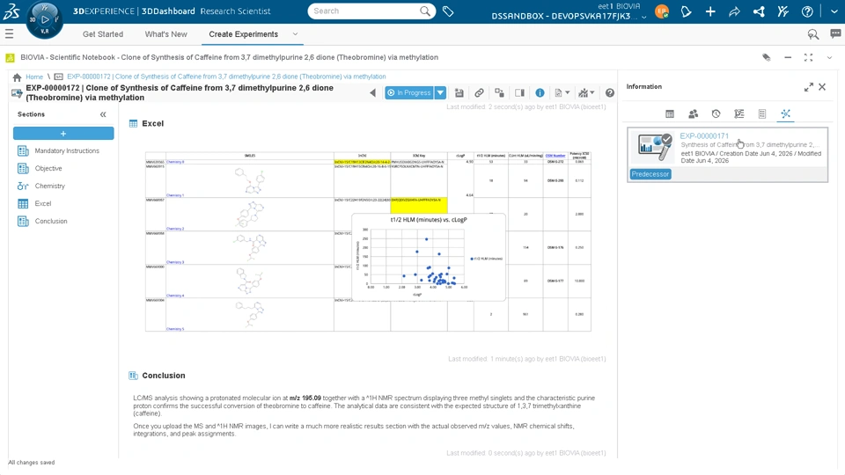Open the social network share icon
845x475 pixels.
(x=759, y=11)
